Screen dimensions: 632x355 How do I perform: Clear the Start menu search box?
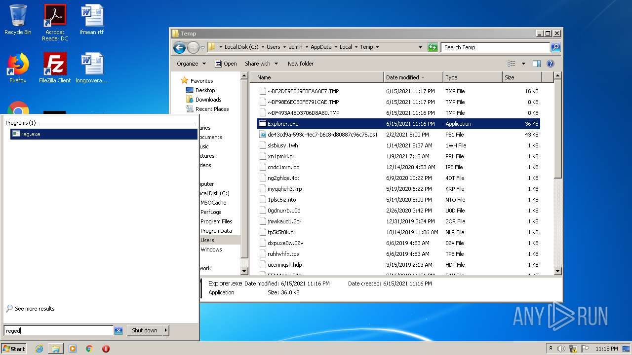[118, 331]
